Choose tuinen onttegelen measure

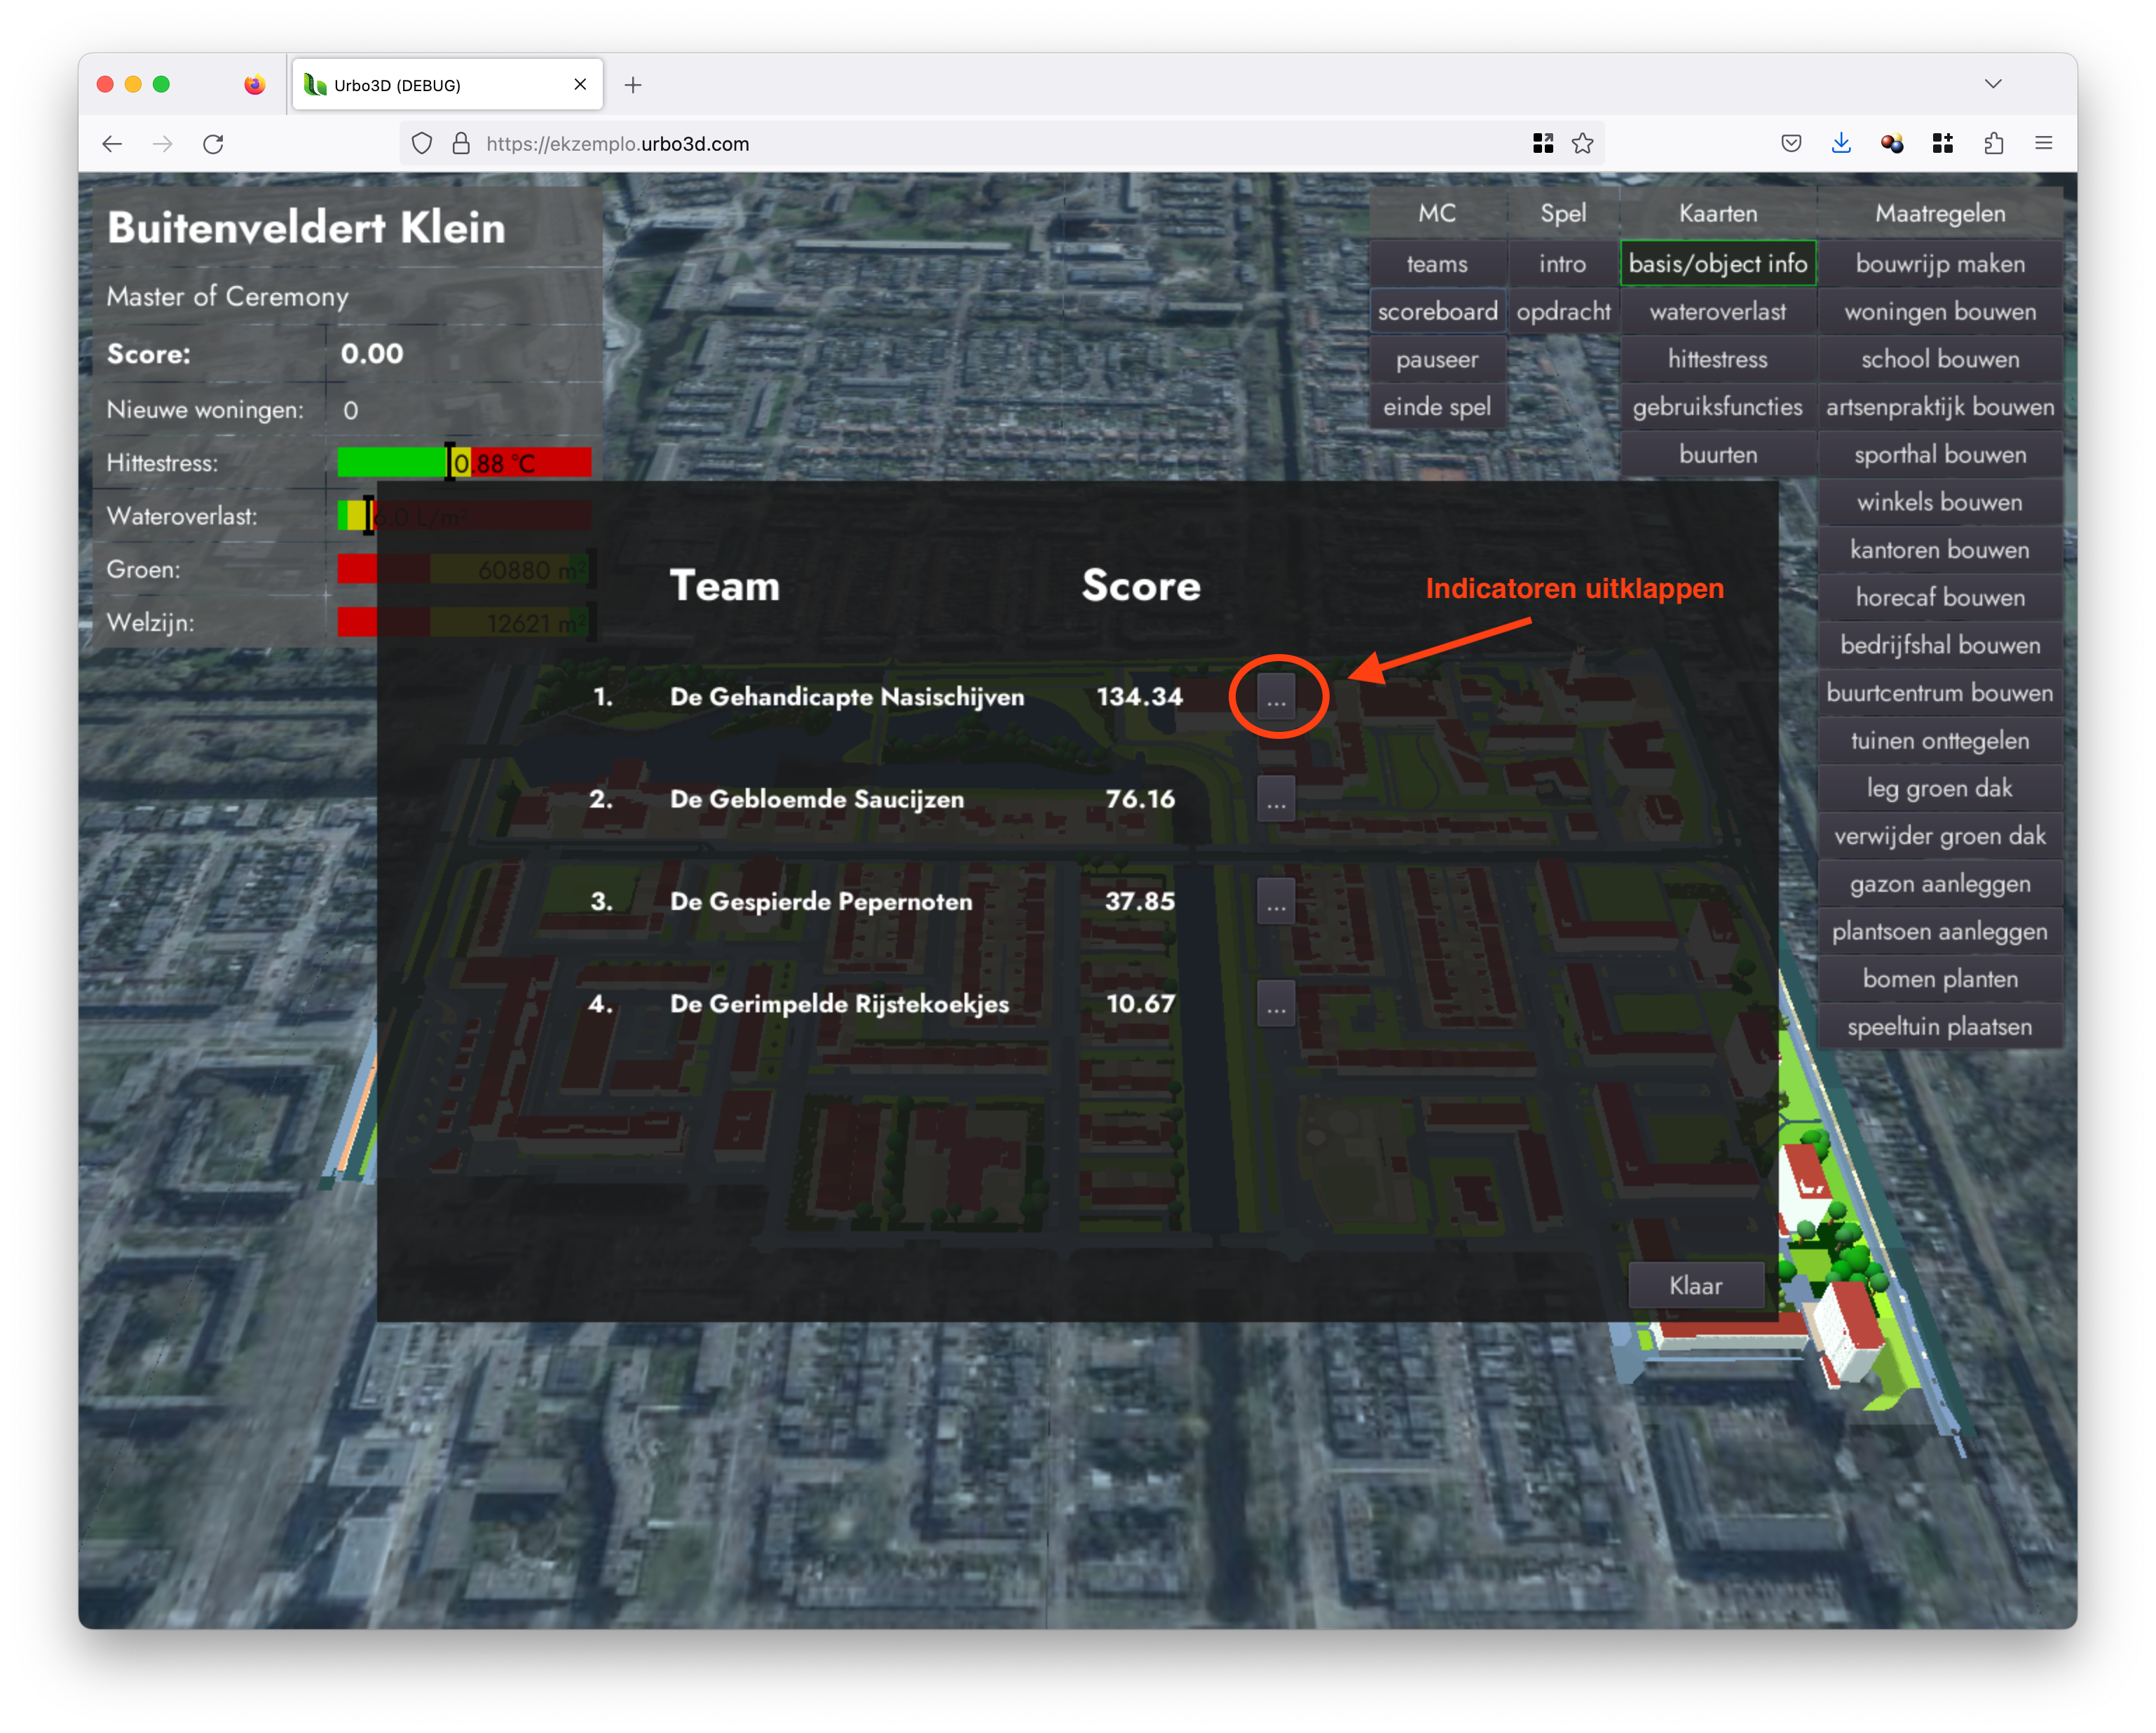click(1940, 741)
